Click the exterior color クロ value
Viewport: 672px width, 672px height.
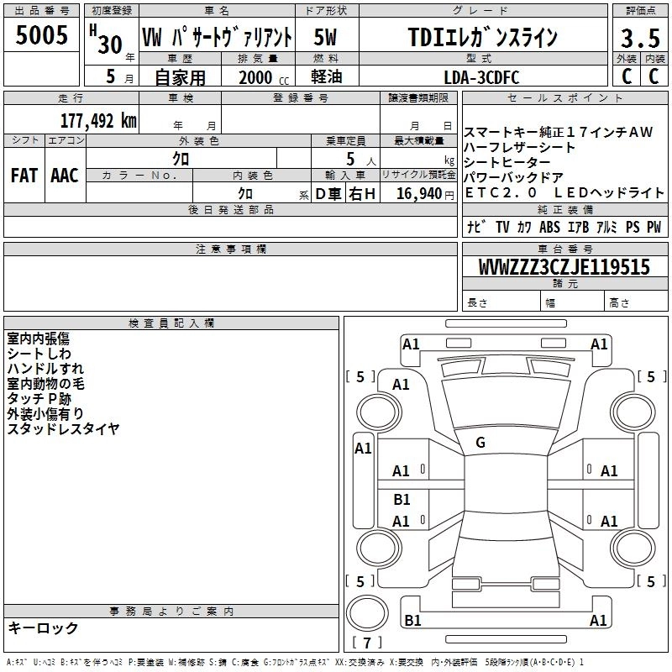click(x=181, y=158)
